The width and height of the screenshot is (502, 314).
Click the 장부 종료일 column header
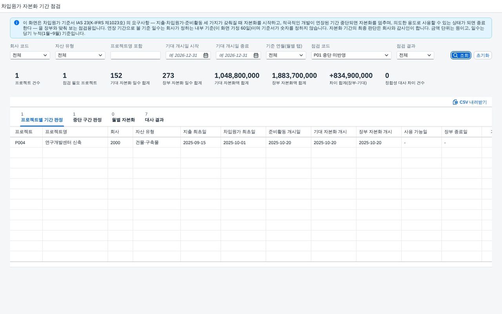tap(462, 132)
